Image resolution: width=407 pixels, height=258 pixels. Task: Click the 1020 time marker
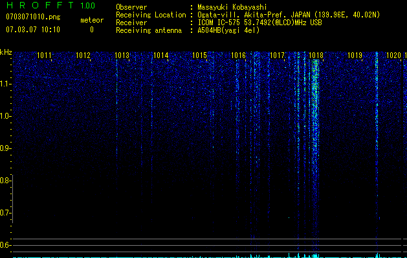point(393,55)
